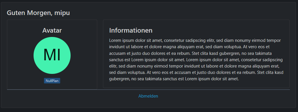Click the Informationen section heading
Screen dimensions: 298x112
click(131, 30)
